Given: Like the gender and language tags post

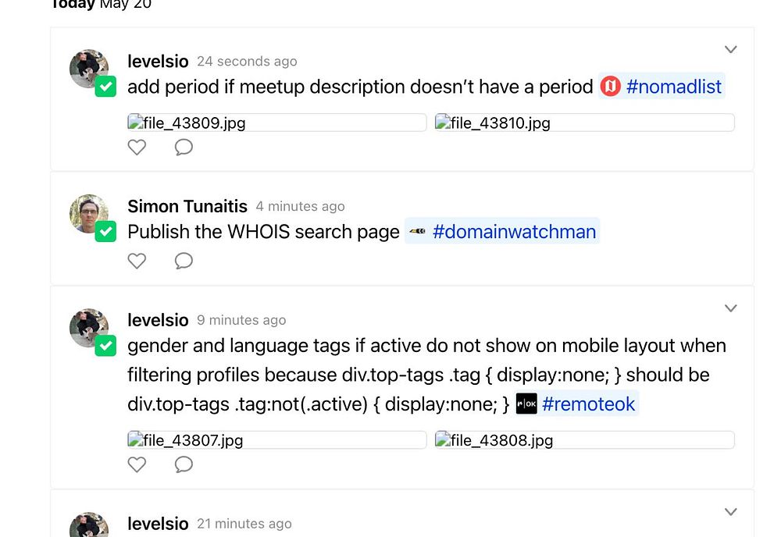Looking at the screenshot, I should 137,464.
